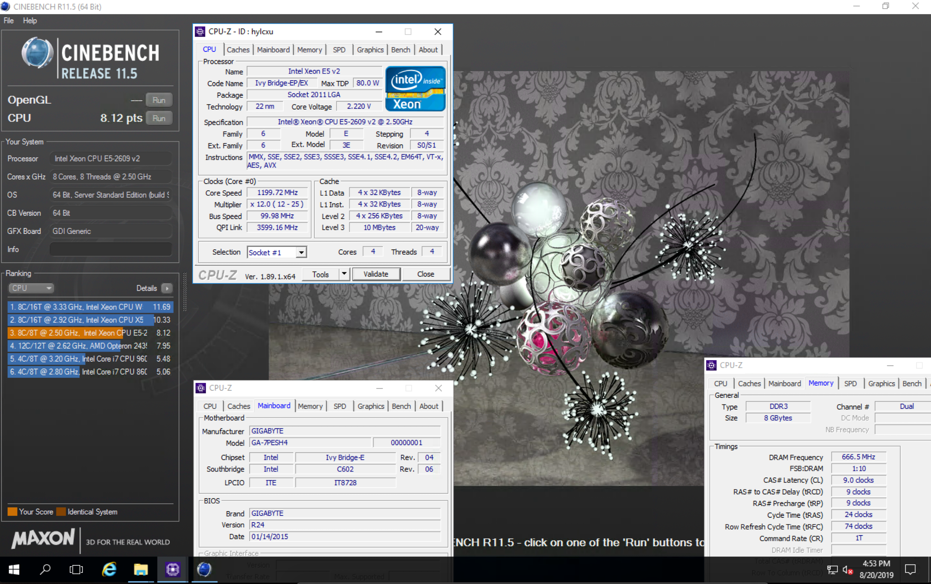The width and height of the screenshot is (931, 584).
Task: Open Task View on taskbar
Action: click(x=76, y=570)
